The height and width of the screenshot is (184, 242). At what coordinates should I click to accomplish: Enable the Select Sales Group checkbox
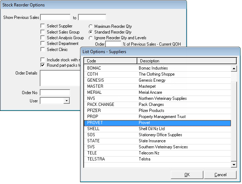point(43,32)
